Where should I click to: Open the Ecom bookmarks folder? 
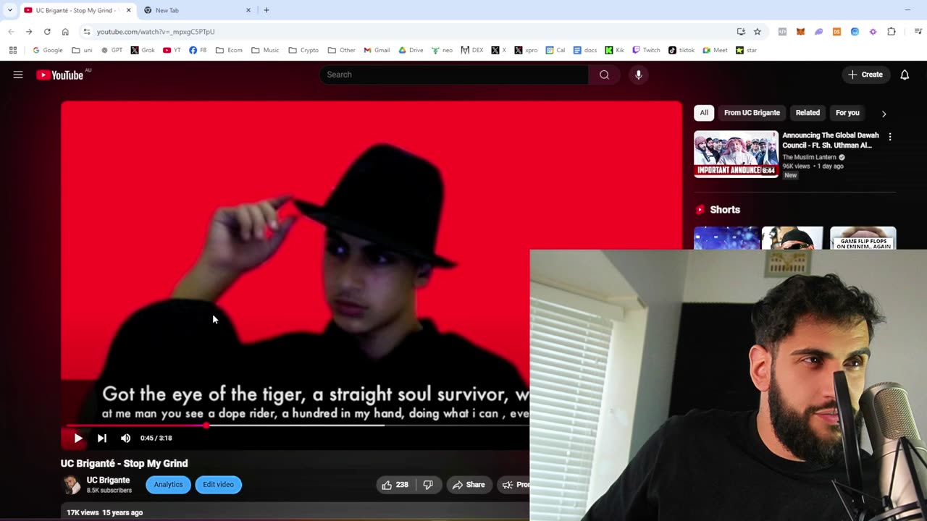229,50
